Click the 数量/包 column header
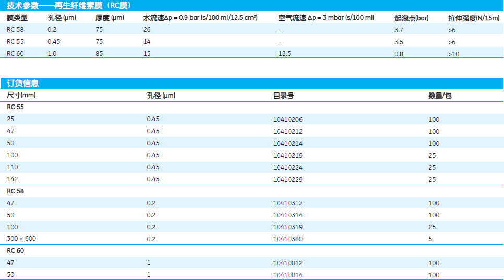The image size is (504, 280). [x=440, y=96]
